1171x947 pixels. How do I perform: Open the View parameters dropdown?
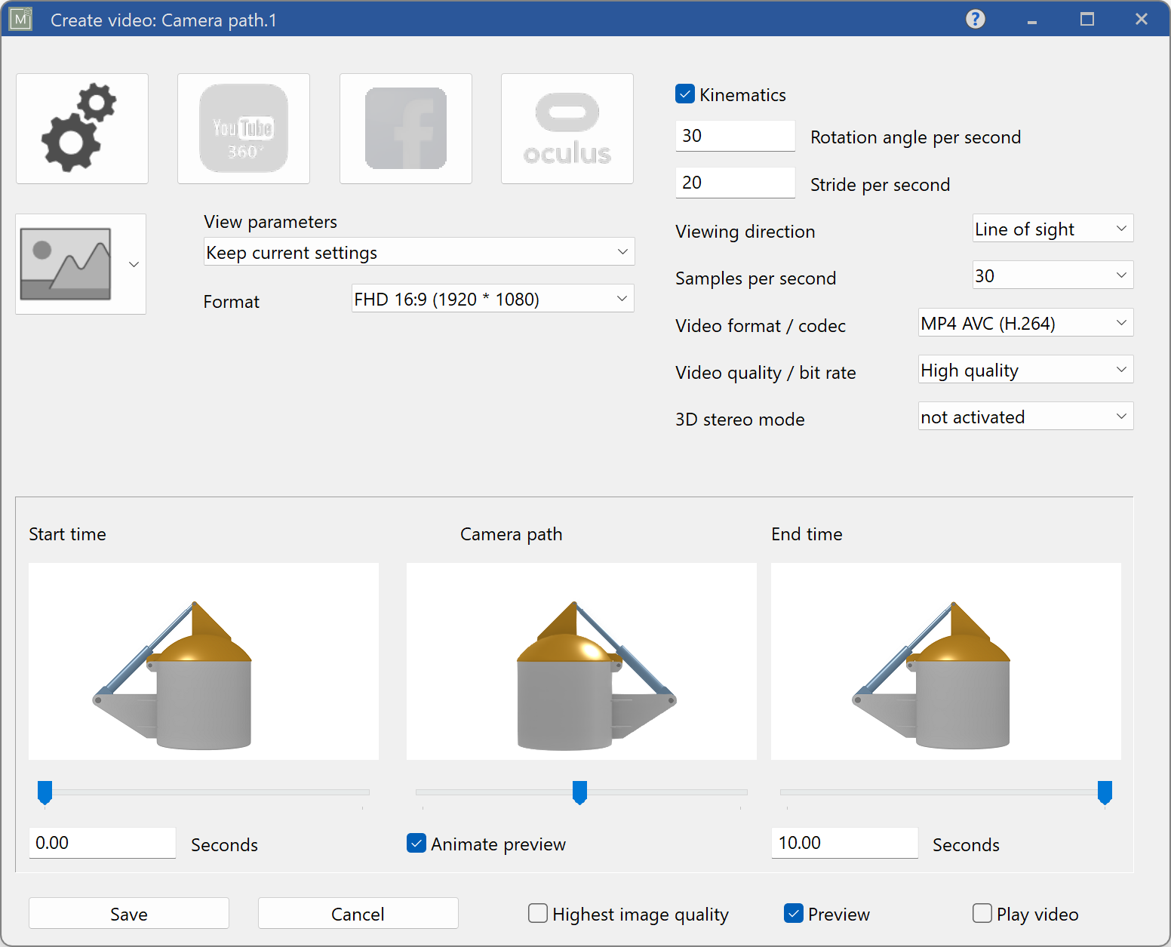click(418, 251)
